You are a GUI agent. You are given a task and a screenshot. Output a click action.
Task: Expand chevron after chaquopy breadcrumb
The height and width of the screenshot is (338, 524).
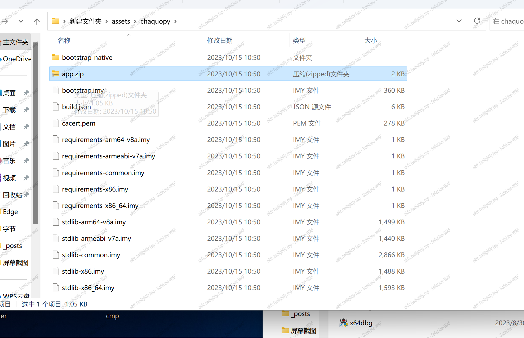[175, 21]
